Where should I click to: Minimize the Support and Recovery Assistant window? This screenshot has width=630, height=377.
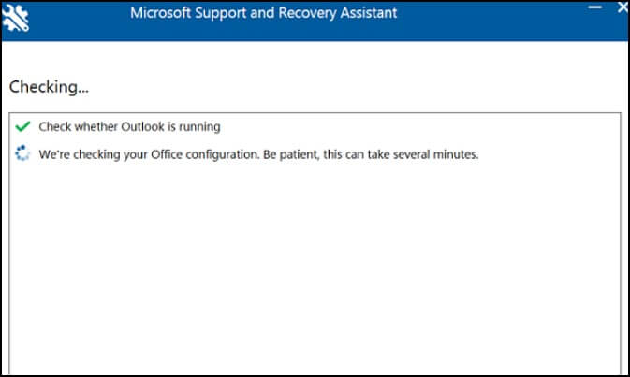(x=594, y=7)
